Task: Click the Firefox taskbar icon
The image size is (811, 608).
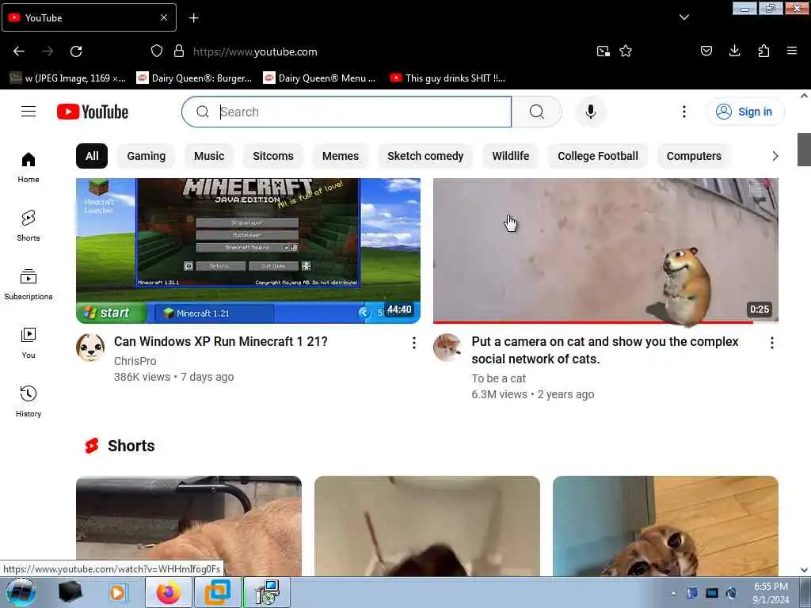Action: [169, 592]
